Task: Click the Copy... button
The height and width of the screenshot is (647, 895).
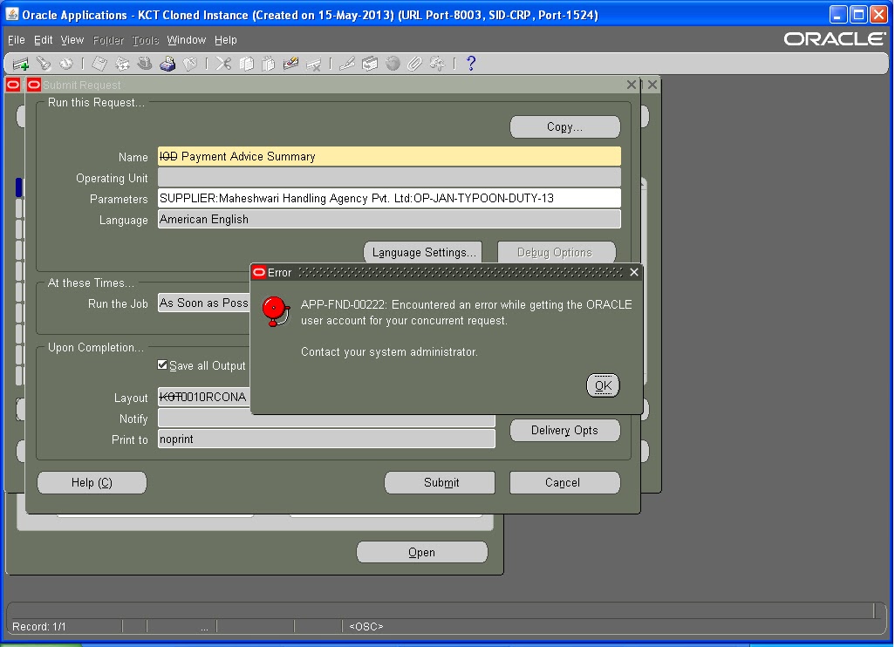Action: (564, 126)
